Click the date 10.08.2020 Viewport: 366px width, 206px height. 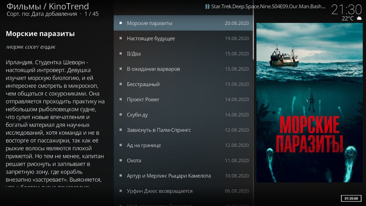(237, 176)
